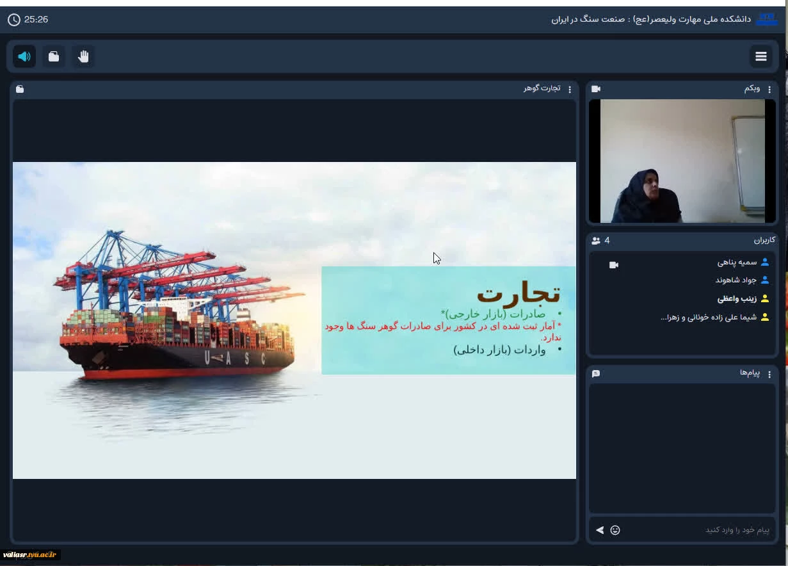Toggle the speaker audio button
This screenshot has width=788, height=566.
click(x=24, y=56)
